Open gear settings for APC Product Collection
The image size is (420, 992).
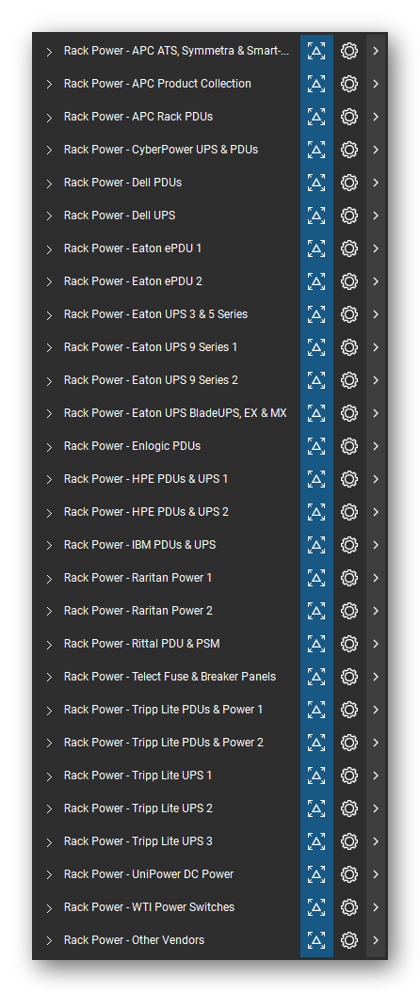click(349, 84)
